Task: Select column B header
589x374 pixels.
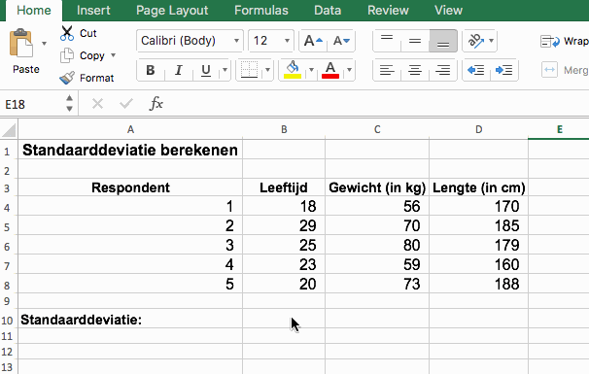Action: (x=284, y=129)
